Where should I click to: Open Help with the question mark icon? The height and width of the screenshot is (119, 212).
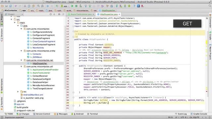pyautogui.click(x=134, y=6)
